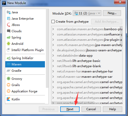Click the green Spring leaf icon
Screen dimensions: 128x116
[9, 37]
